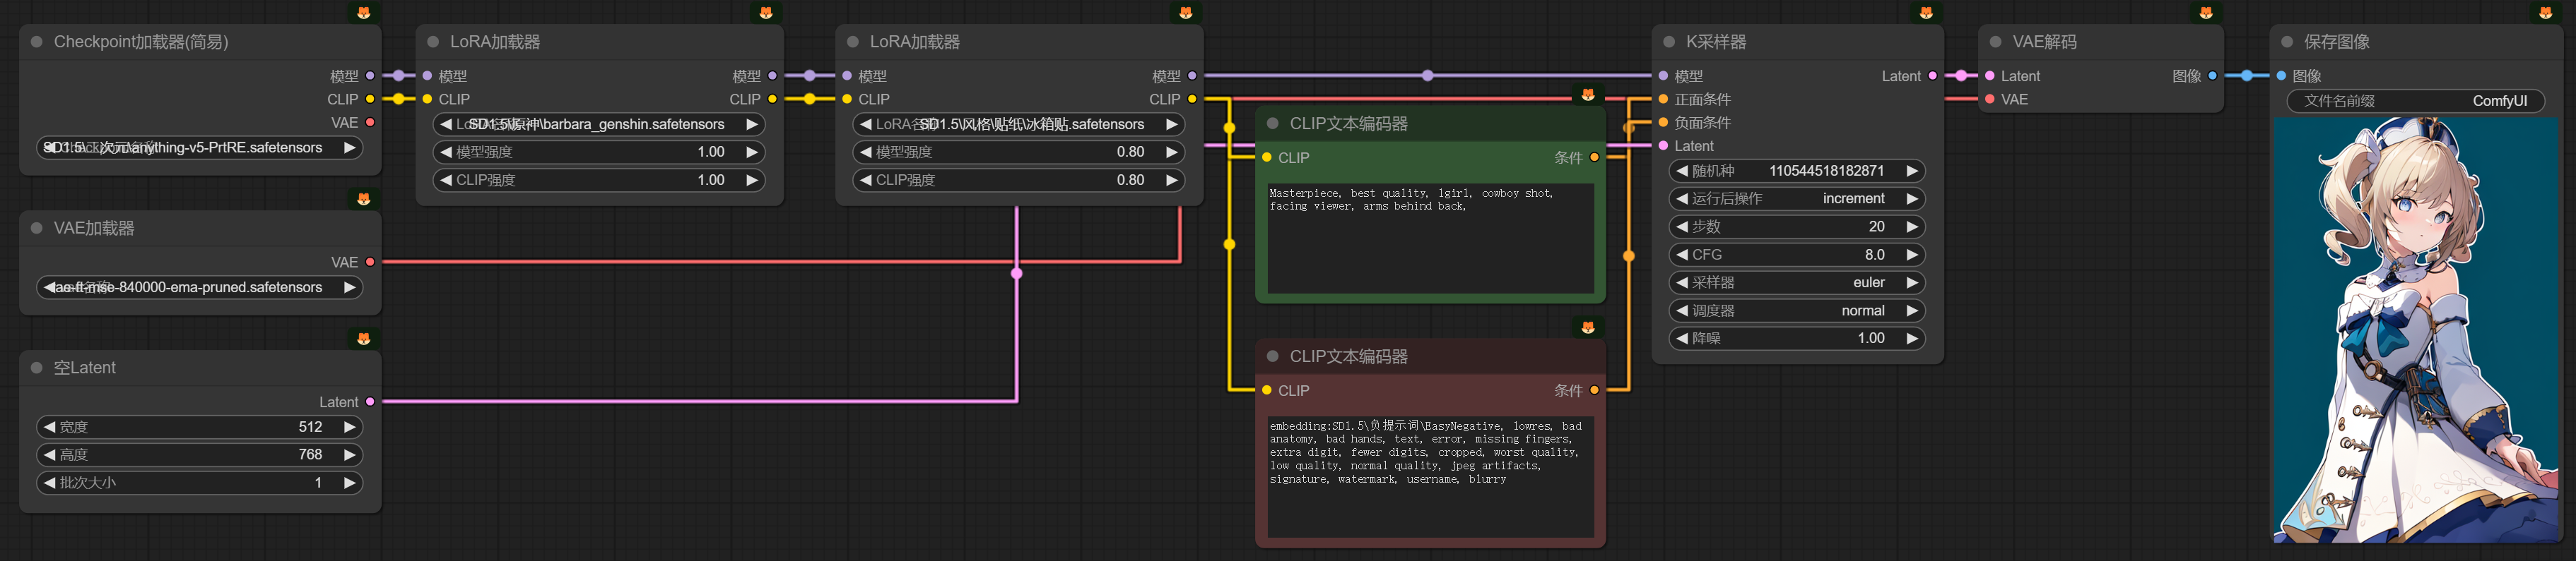The image size is (2576, 561).
Task: Open the barbara_genshin.safetensors LoRA selector
Action: [x=599, y=125]
